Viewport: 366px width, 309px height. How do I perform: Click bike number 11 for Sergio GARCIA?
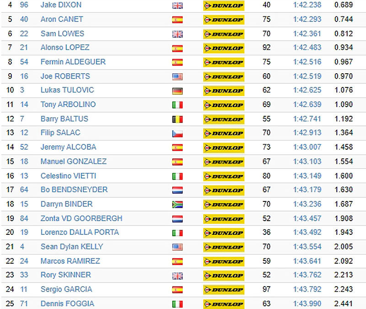pyautogui.click(x=24, y=289)
